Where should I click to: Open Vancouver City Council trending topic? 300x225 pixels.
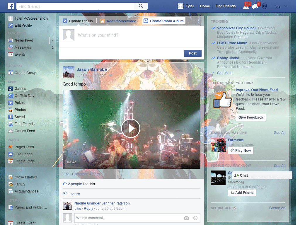[x=236, y=28]
